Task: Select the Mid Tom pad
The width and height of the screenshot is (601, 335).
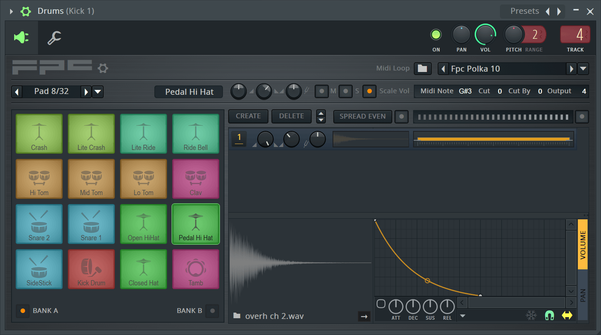Action: coord(91,179)
